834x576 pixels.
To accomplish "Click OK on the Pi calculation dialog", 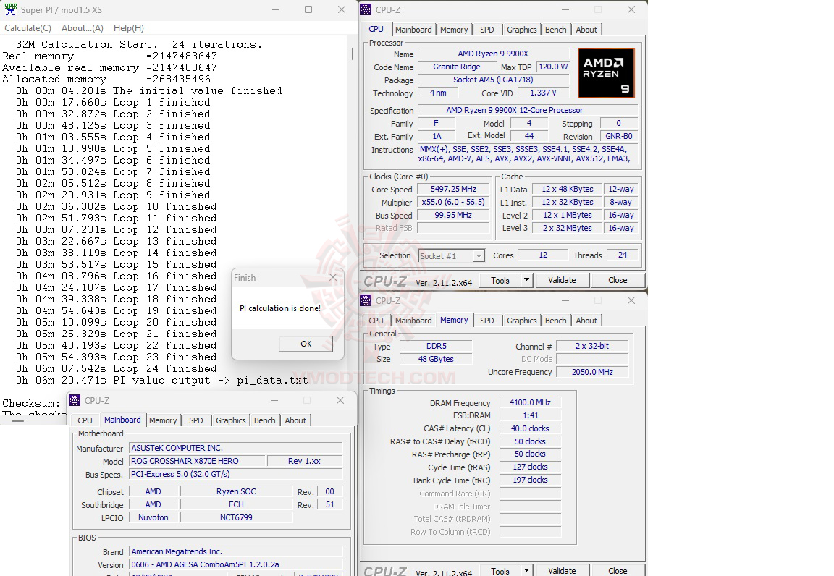I will click(306, 344).
